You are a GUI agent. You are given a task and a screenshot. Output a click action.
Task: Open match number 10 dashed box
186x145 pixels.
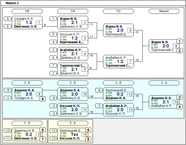click(x=85, y=94)
